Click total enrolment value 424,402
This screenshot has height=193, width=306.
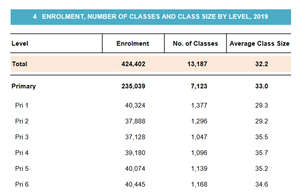point(133,64)
